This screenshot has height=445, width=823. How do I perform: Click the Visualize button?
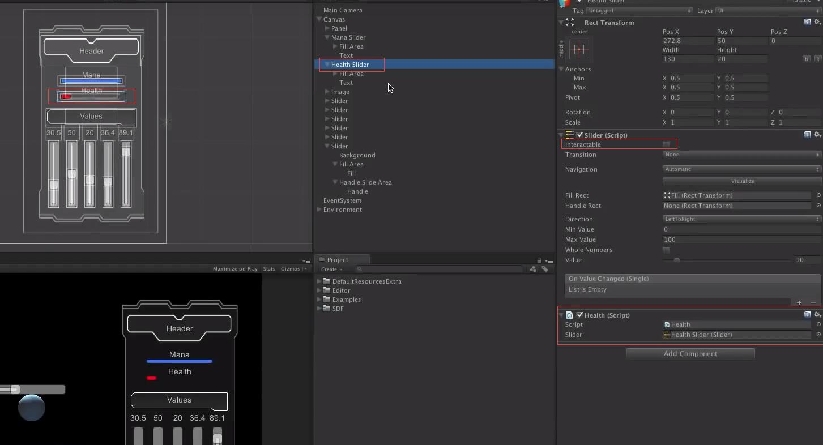(742, 181)
